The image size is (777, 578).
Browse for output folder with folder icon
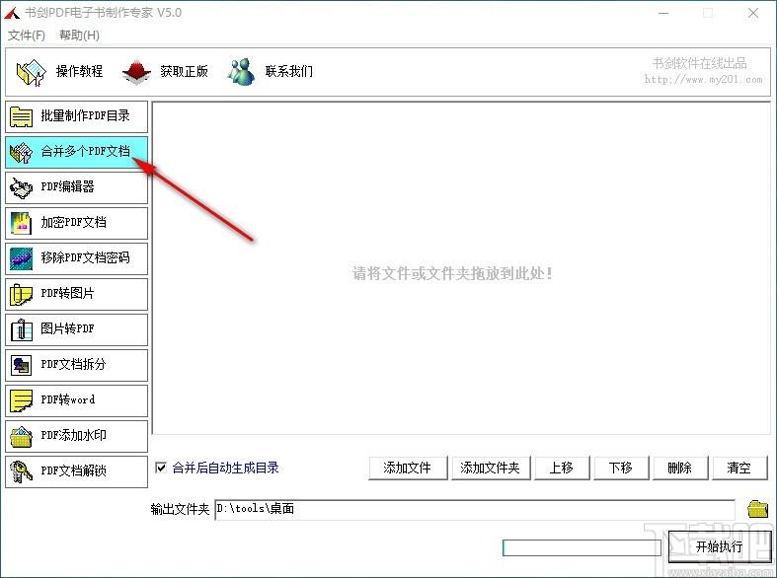(757, 509)
